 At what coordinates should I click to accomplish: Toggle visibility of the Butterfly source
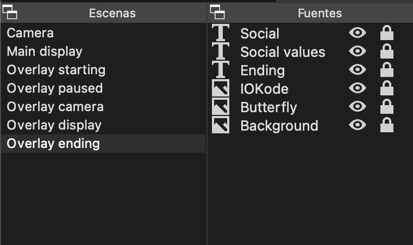pyautogui.click(x=357, y=107)
